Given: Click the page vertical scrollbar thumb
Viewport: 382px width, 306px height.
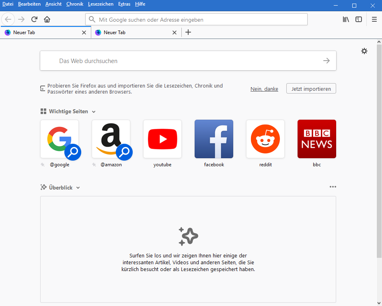Looking at the screenshot, I should coord(379,151).
